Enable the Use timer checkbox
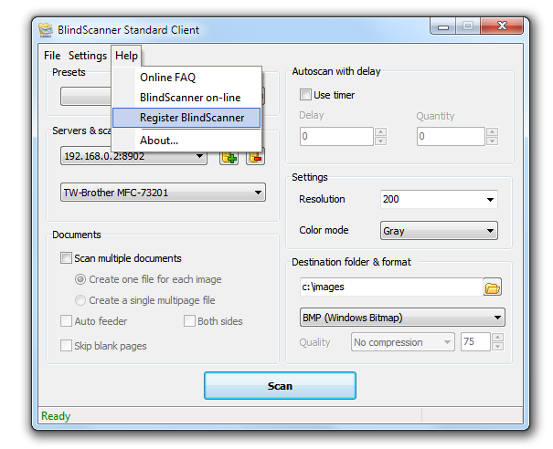This screenshot has width=553, height=449. 305,95
